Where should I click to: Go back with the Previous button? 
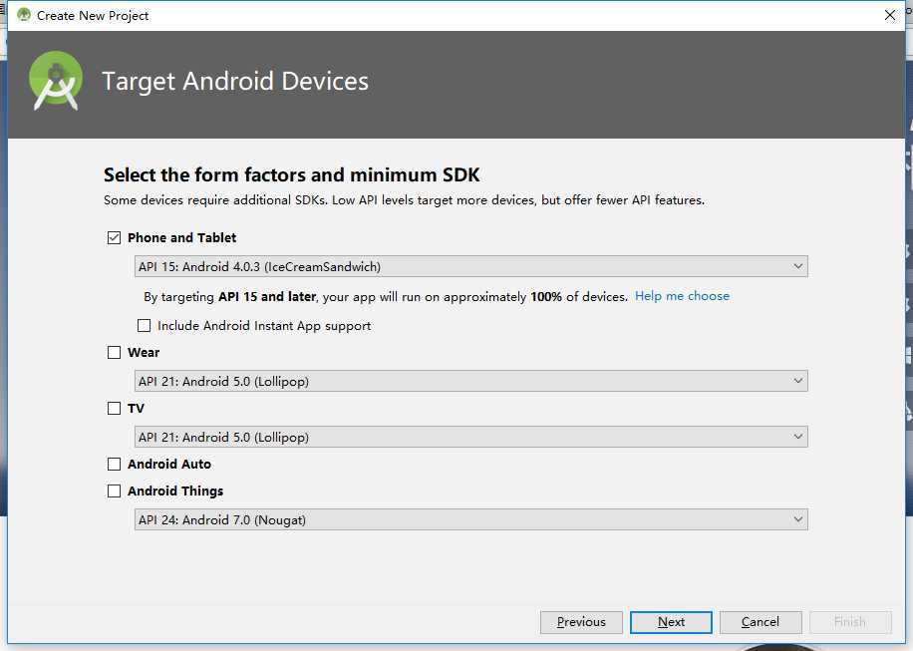point(581,622)
